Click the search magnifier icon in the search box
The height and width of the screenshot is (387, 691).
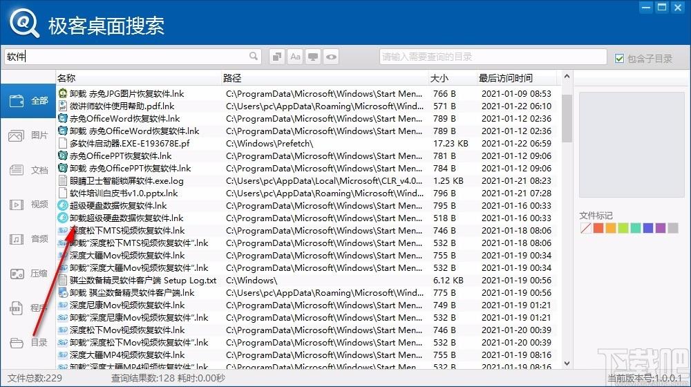(x=254, y=57)
